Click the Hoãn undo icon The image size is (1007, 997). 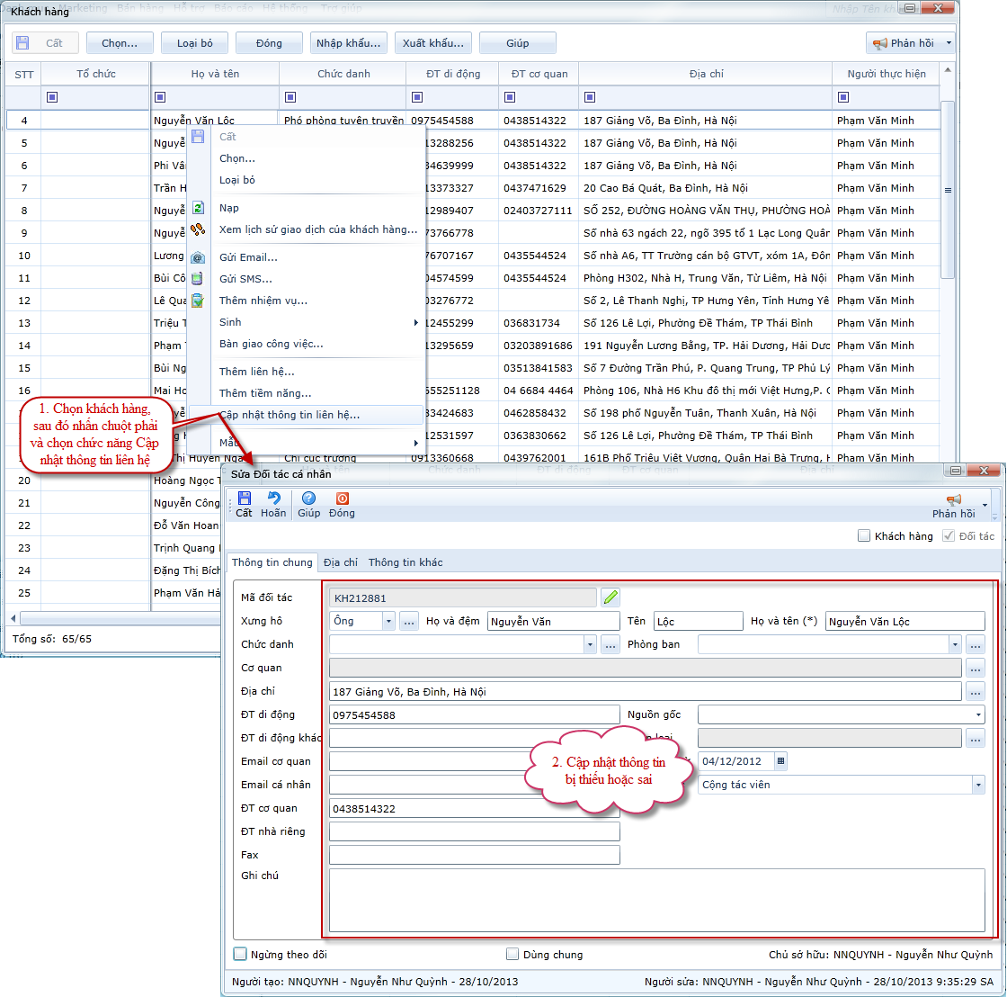coord(273,499)
